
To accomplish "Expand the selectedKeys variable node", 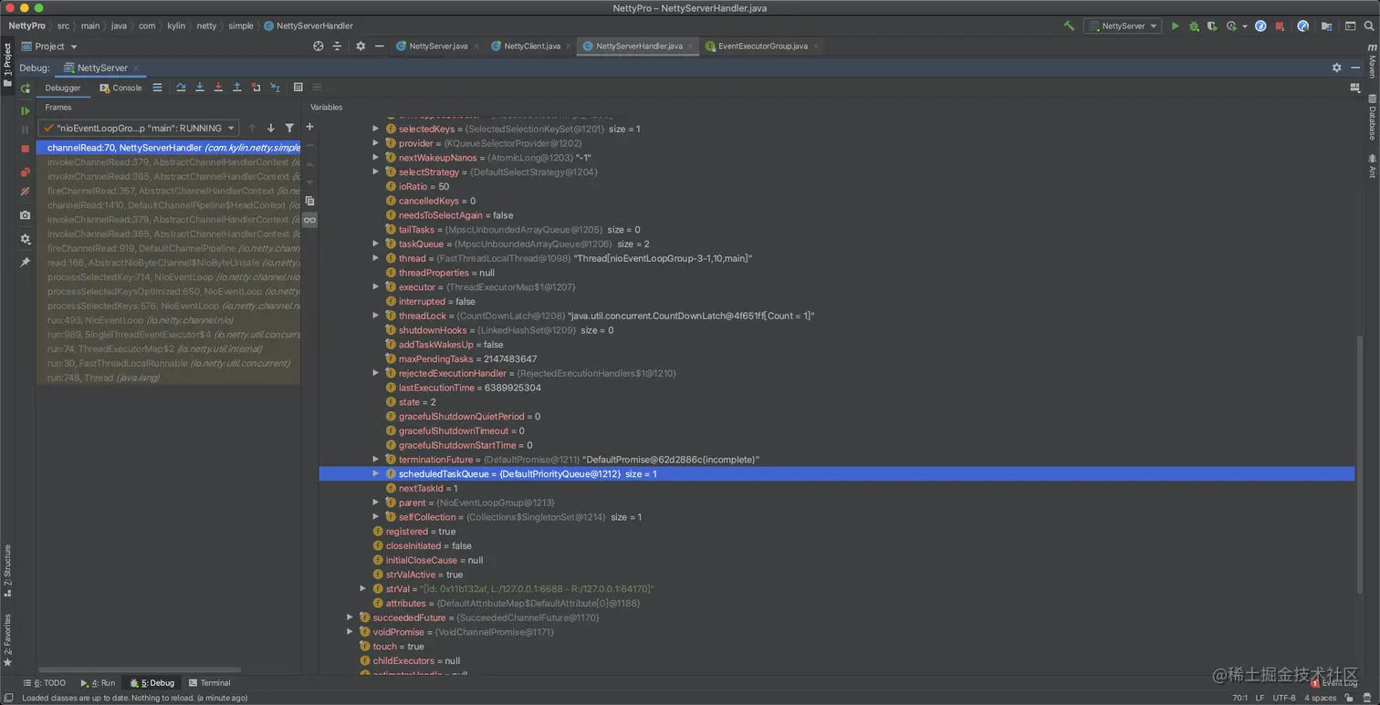I will (375, 129).
